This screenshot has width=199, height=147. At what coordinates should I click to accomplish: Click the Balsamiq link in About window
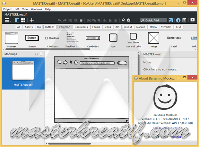176,137
